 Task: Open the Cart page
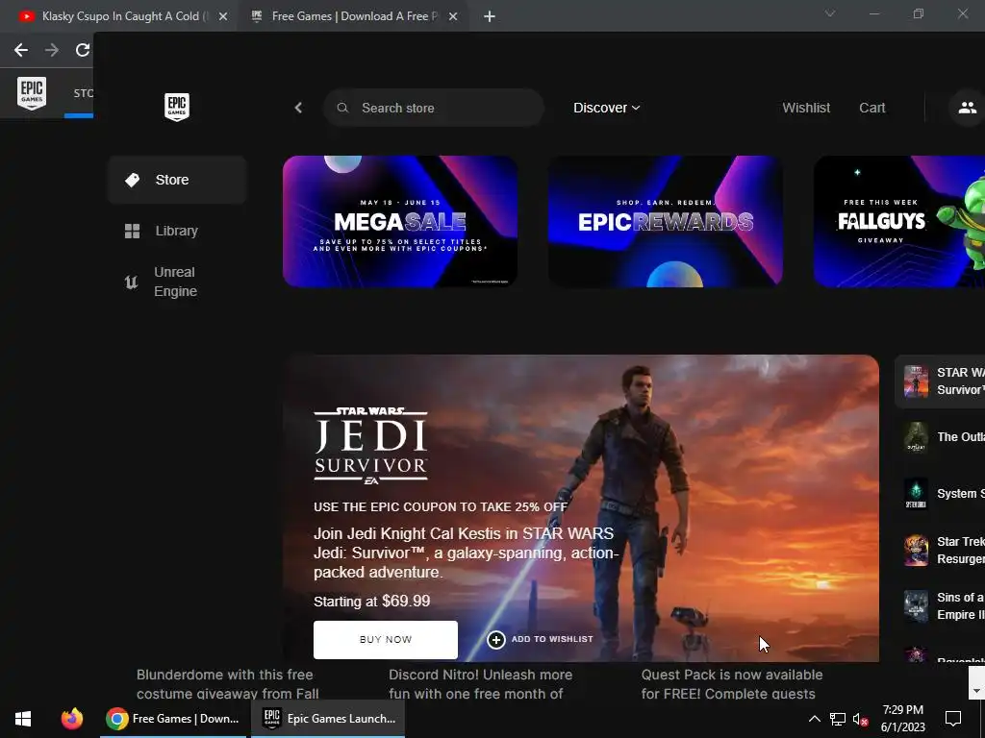point(871,108)
